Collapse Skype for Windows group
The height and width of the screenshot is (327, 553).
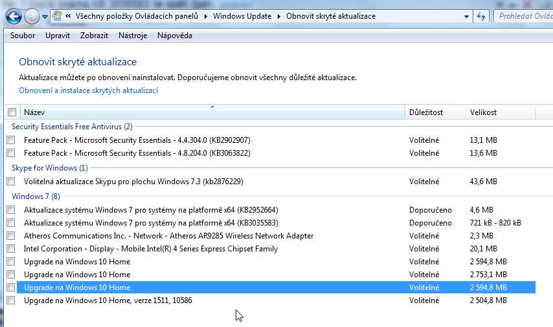coord(50,168)
